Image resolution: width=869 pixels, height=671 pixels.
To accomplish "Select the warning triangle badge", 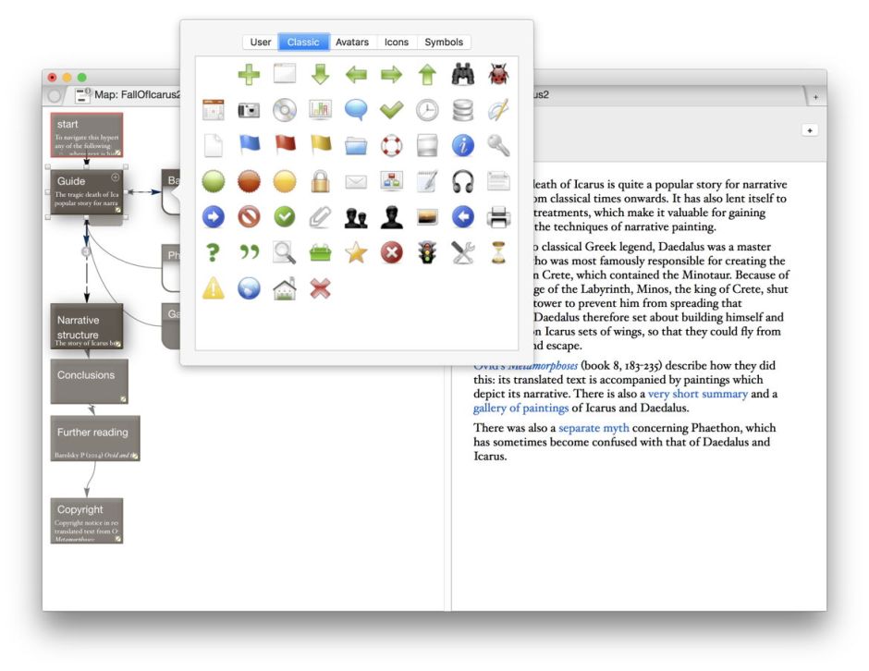I will pos(214,288).
